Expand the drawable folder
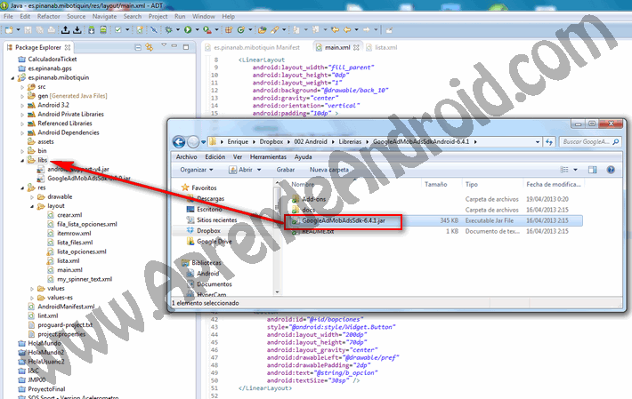This screenshot has height=399, width=632. [32, 197]
